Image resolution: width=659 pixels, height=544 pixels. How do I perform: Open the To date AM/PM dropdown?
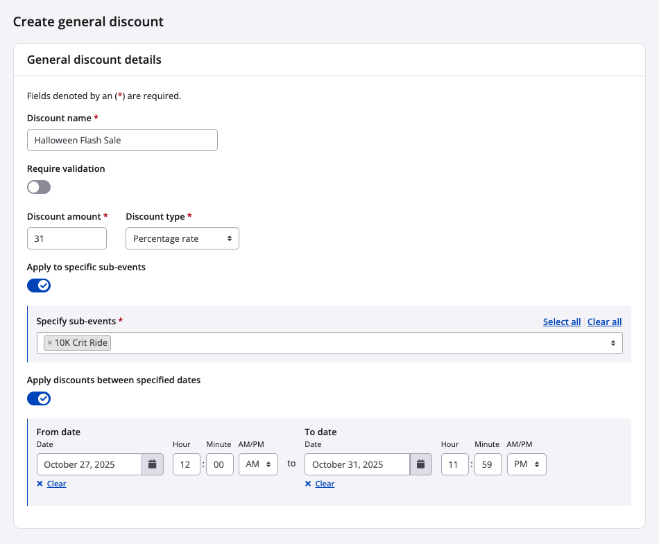(x=527, y=464)
